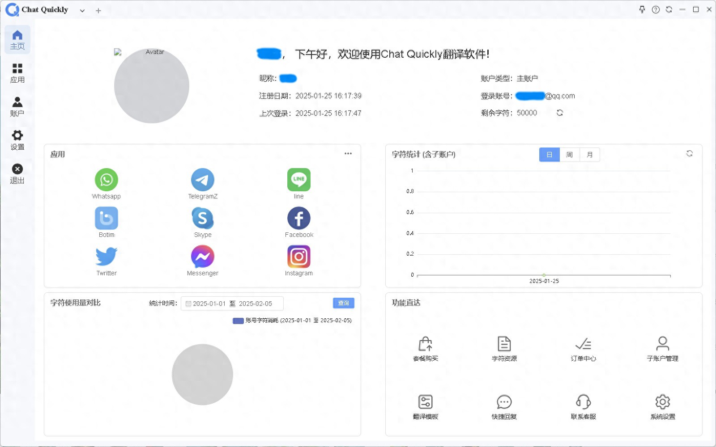Open the Botim app icon
Image resolution: width=716 pixels, height=447 pixels.
point(107,218)
